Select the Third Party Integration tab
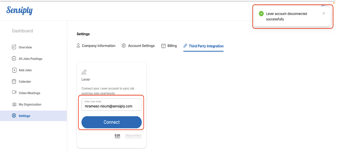Viewport: 339px width, 153px height. coord(203,46)
